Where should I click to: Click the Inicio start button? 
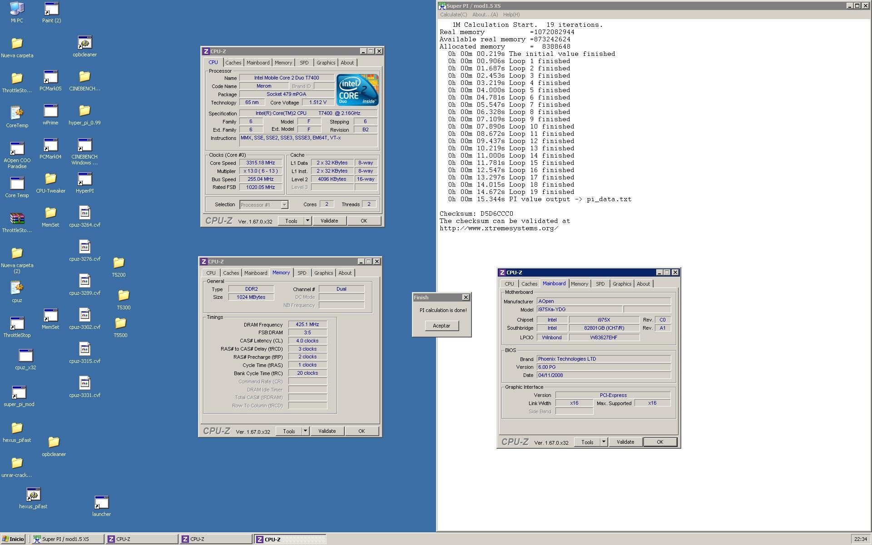pyautogui.click(x=13, y=539)
